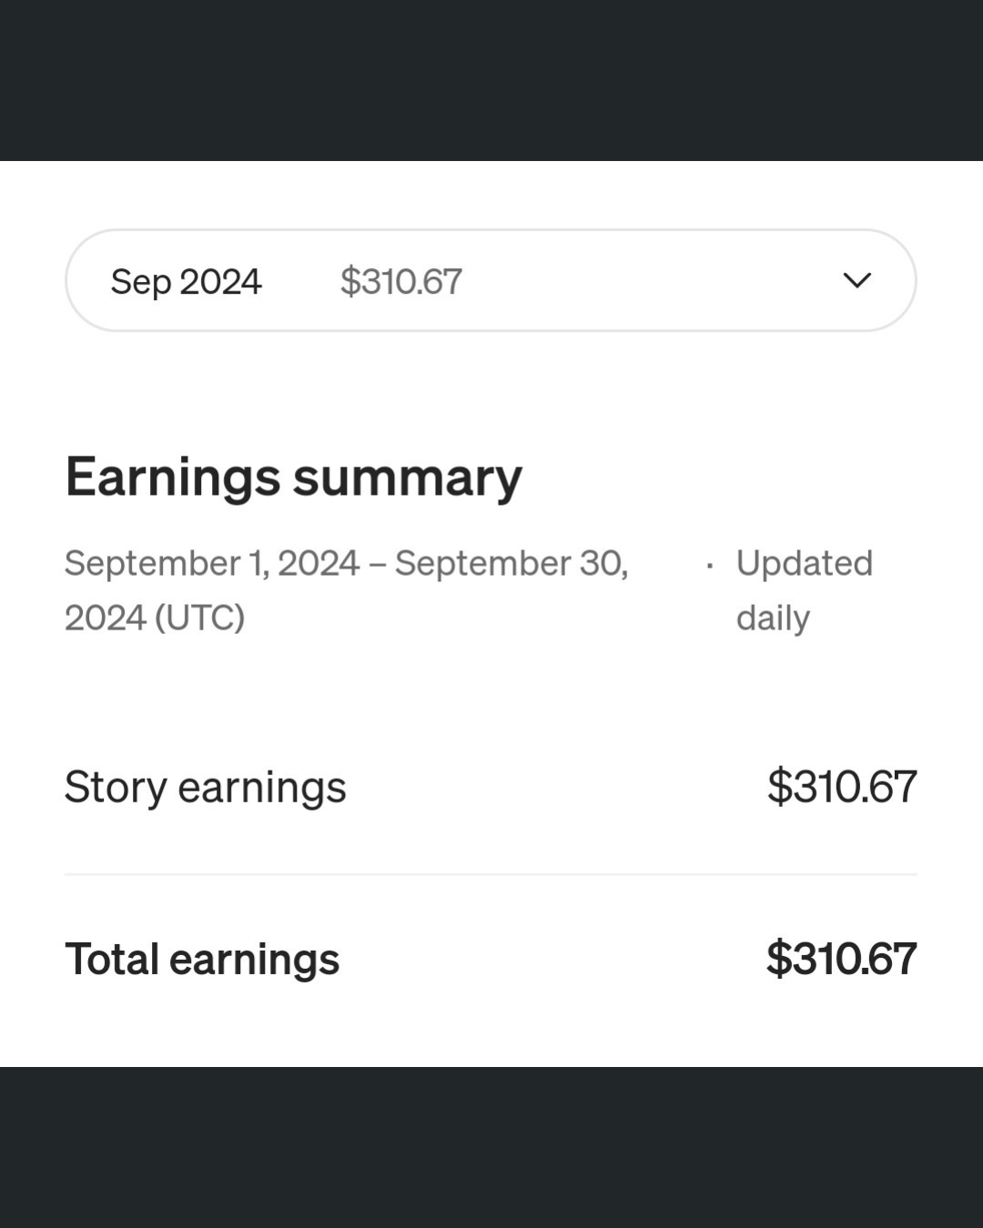The height and width of the screenshot is (1228, 983).
Task: Click the September 1, 2024 start date
Action: (212, 563)
